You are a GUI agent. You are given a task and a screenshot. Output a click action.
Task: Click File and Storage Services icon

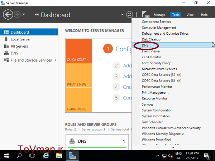point(6,60)
